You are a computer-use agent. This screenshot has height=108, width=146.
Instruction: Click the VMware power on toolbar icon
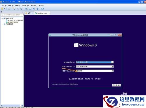[2, 9]
